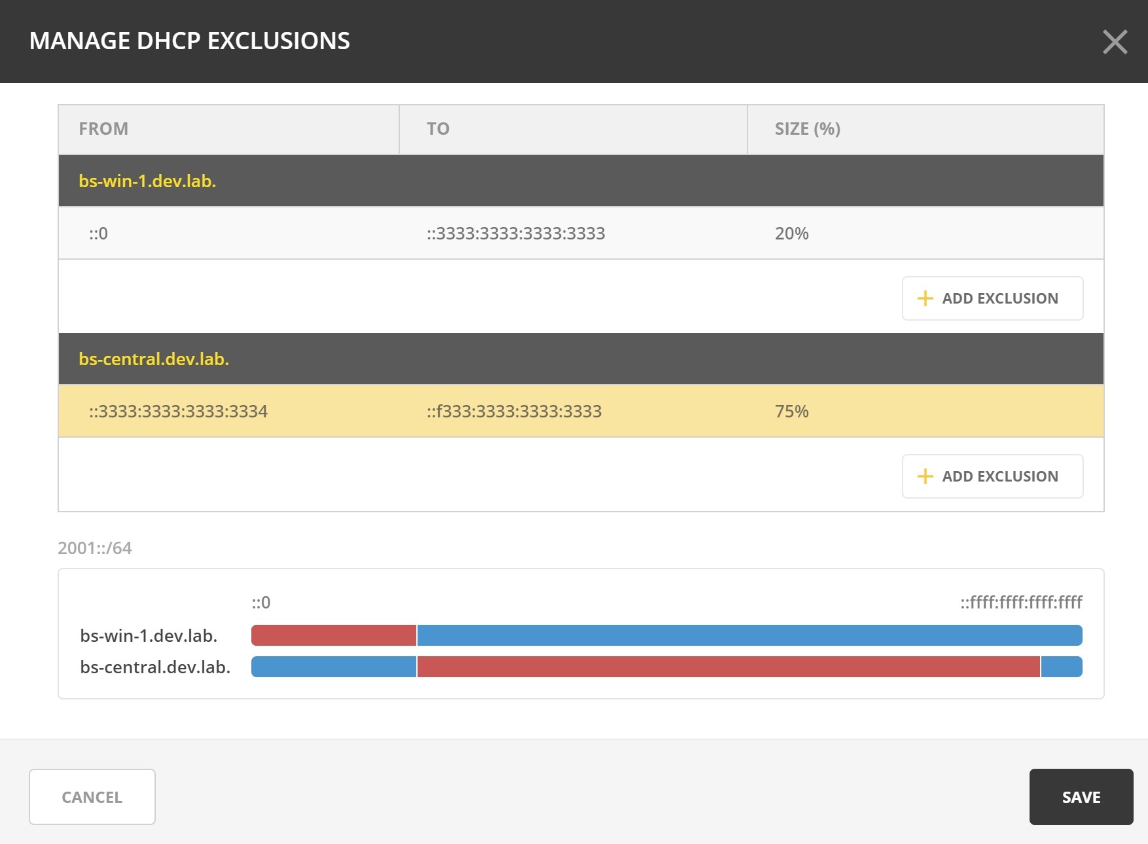Click Add Exclusion under bs-win-1.dev.lab.
The image size is (1148, 844).
point(992,298)
